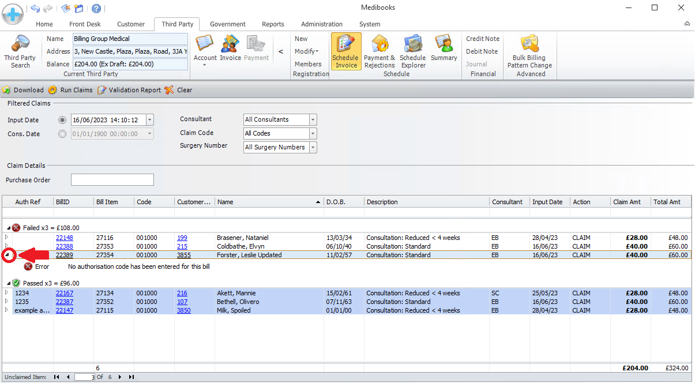Expand the Surgery Number dropdown

click(313, 148)
